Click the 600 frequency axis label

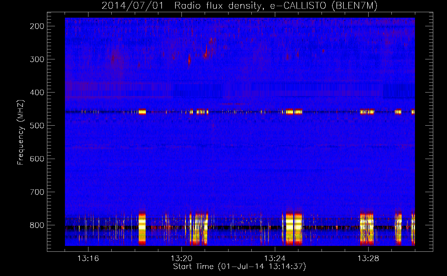point(37,159)
